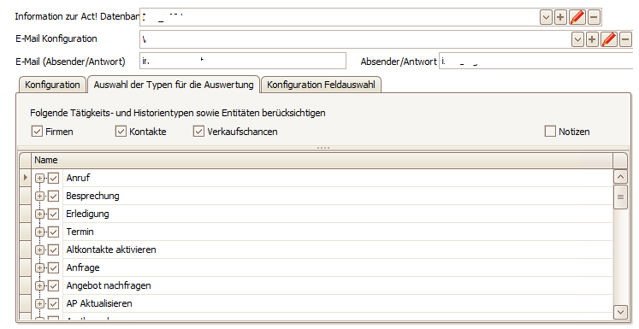Expand the Anruf tree node
This screenshot has width=639, height=329.
point(39,178)
